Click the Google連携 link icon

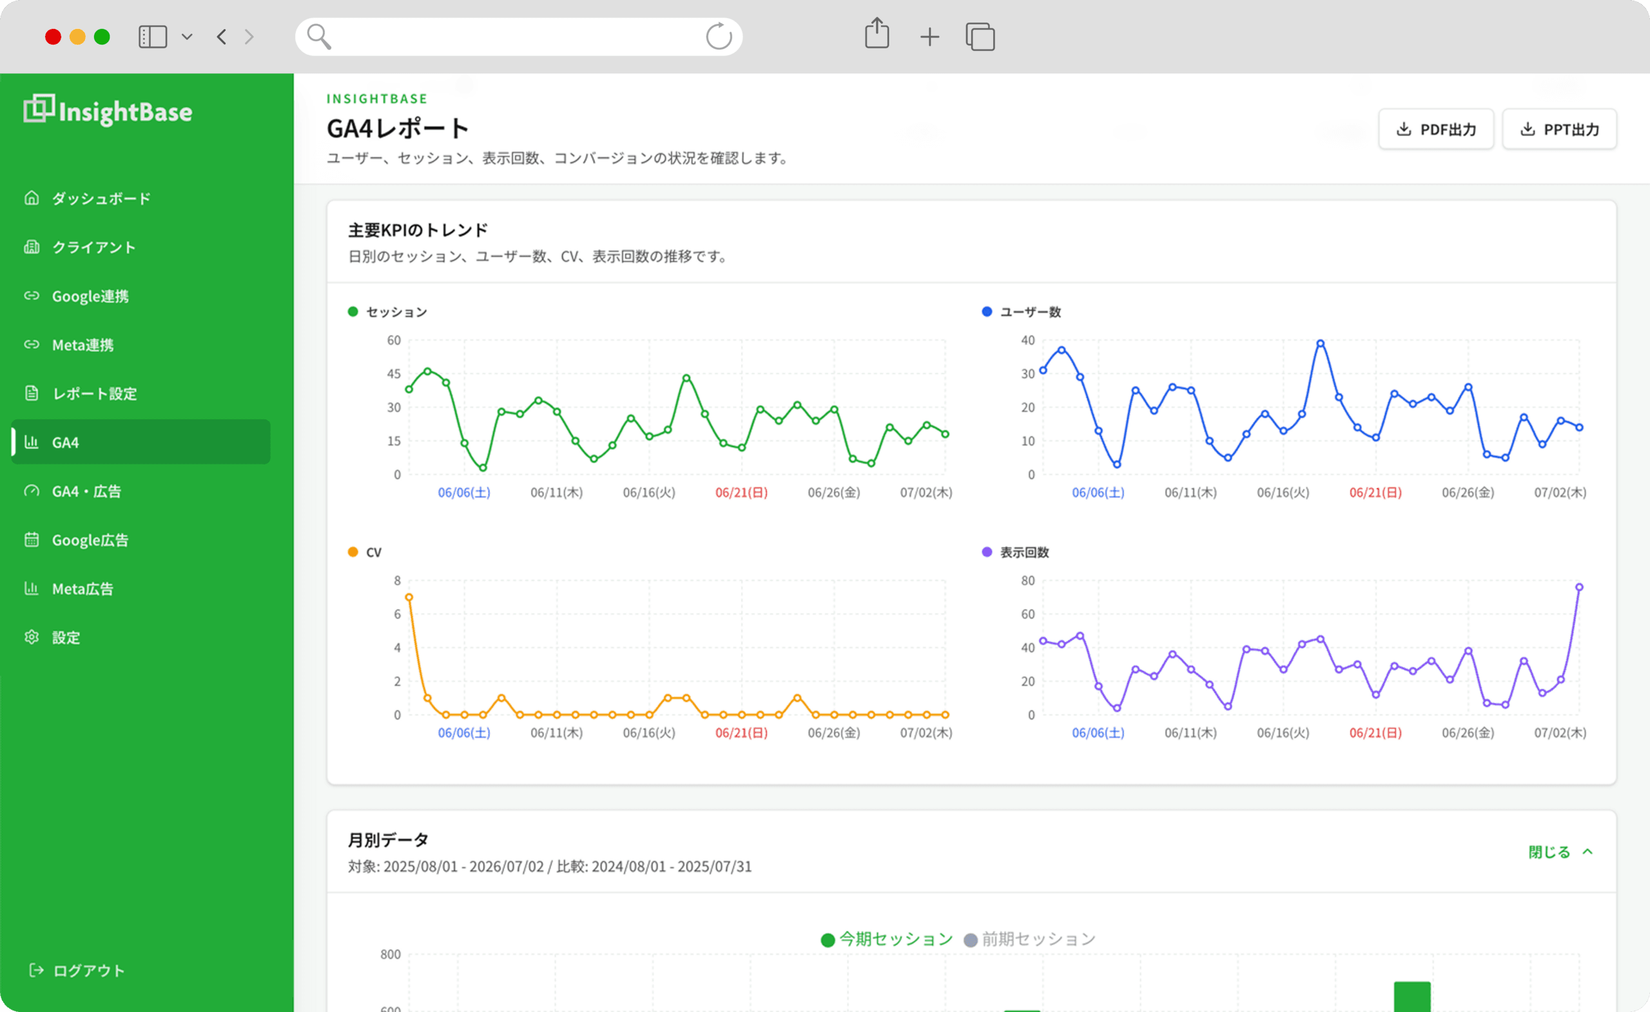pyautogui.click(x=32, y=296)
